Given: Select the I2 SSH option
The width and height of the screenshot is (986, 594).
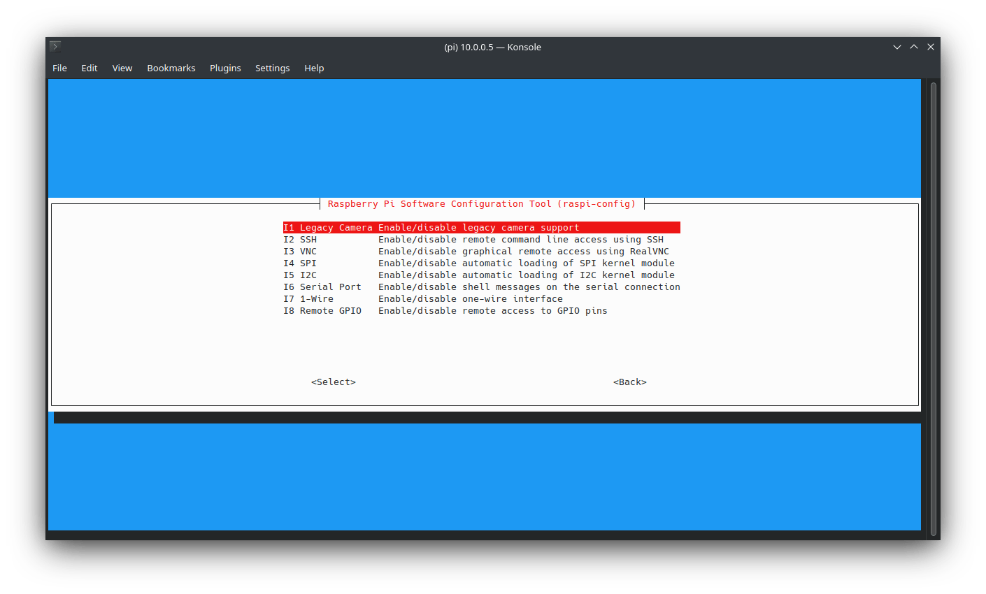Looking at the screenshot, I should (431, 239).
